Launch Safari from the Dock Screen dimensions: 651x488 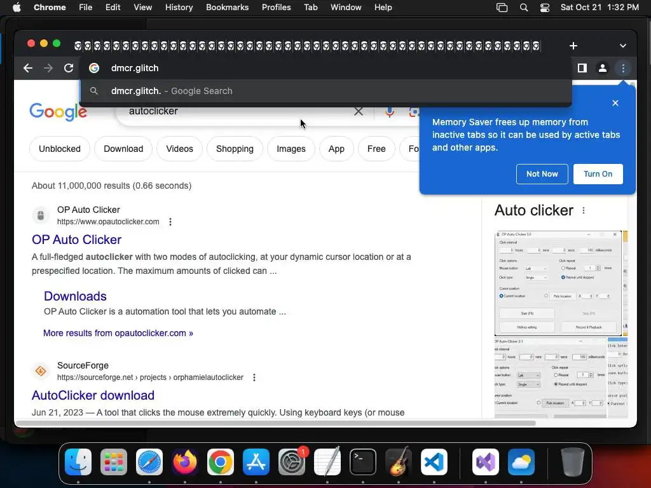[149, 462]
